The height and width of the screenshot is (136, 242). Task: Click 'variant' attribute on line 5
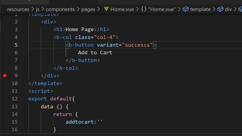pos(107,45)
